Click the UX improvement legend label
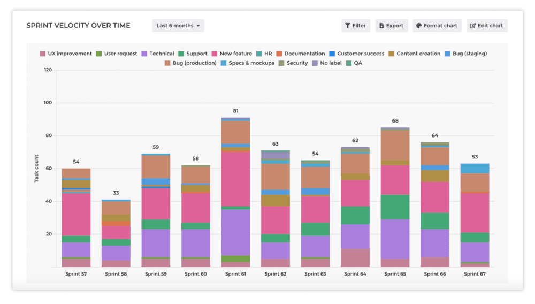This screenshot has height=304, width=535. click(x=70, y=54)
